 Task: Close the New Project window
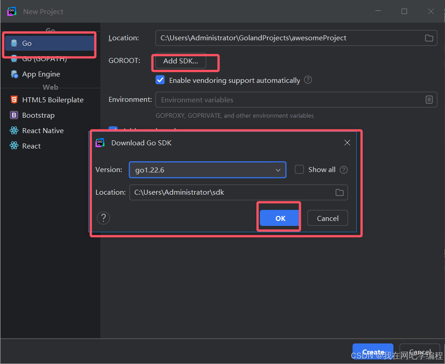click(431, 11)
